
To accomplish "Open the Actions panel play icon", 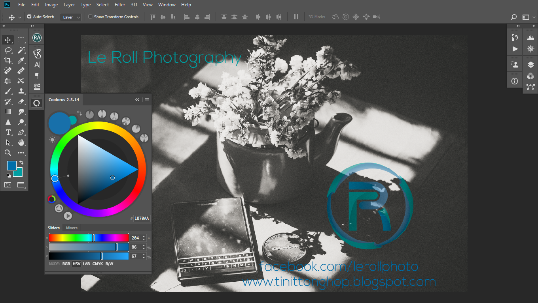I will (515, 49).
